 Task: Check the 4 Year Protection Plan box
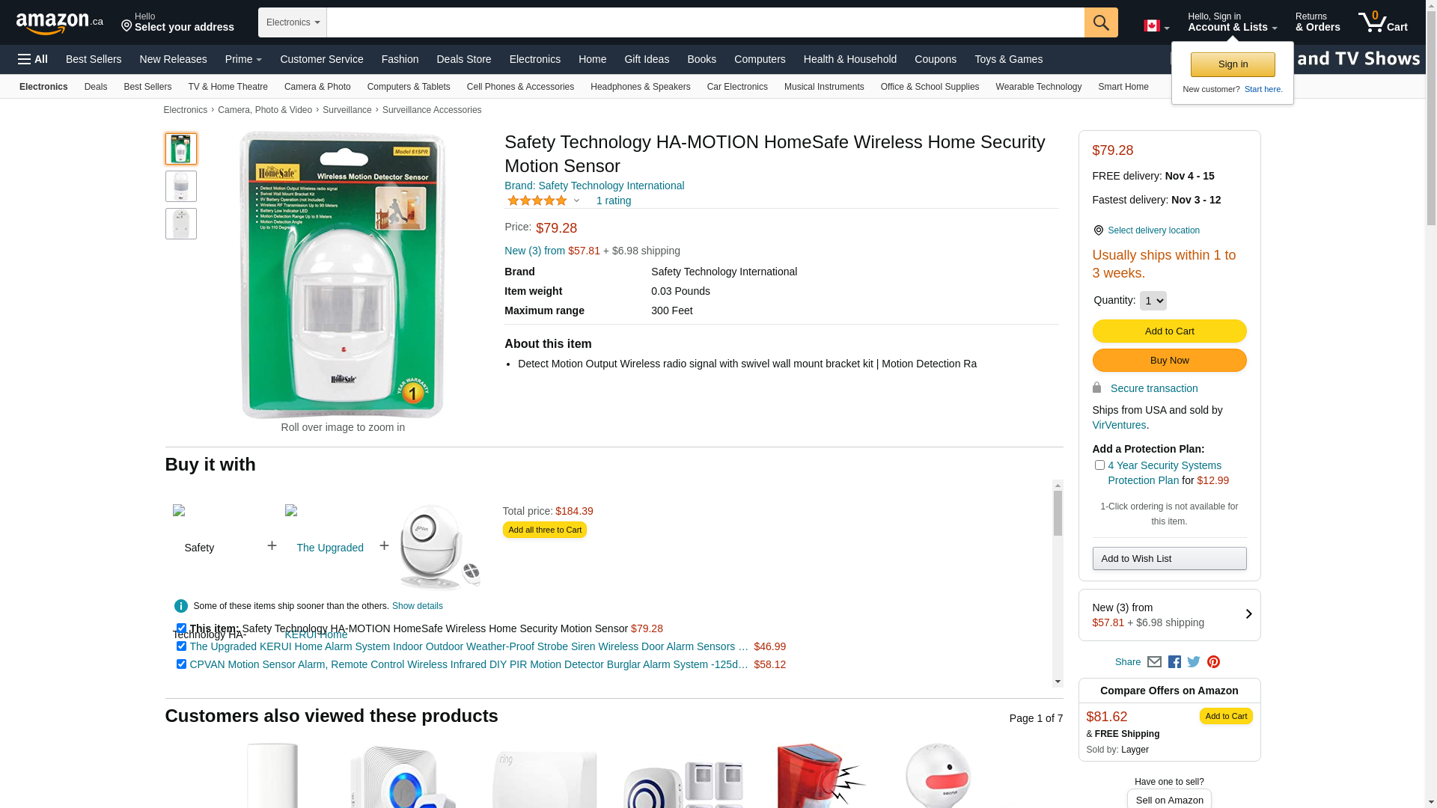(1099, 465)
